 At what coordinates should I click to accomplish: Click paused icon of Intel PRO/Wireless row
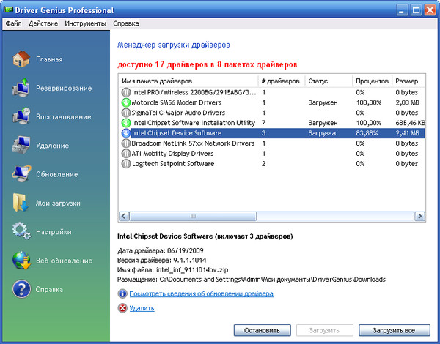[126, 92]
